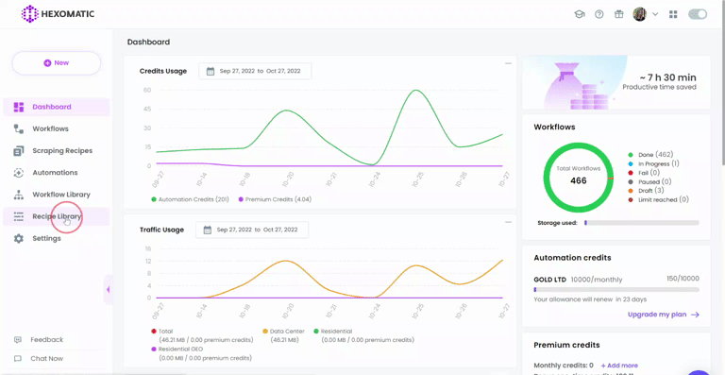Toggle Data Center legend item
Viewport: 725px width, 375px height.
pyautogui.click(x=283, y=335)
